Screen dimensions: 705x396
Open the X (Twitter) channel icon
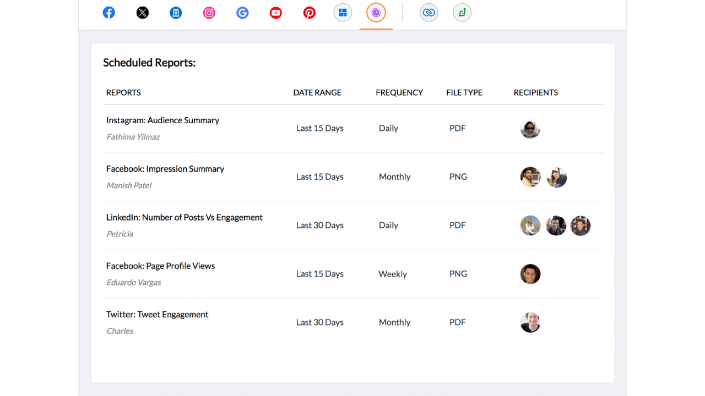click(142, 12)
